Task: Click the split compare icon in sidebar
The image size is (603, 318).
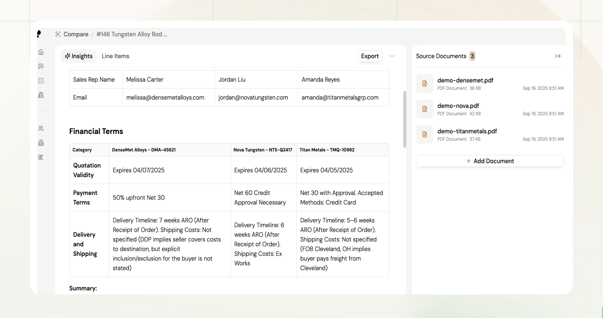Action: click(x=41, y=81)
